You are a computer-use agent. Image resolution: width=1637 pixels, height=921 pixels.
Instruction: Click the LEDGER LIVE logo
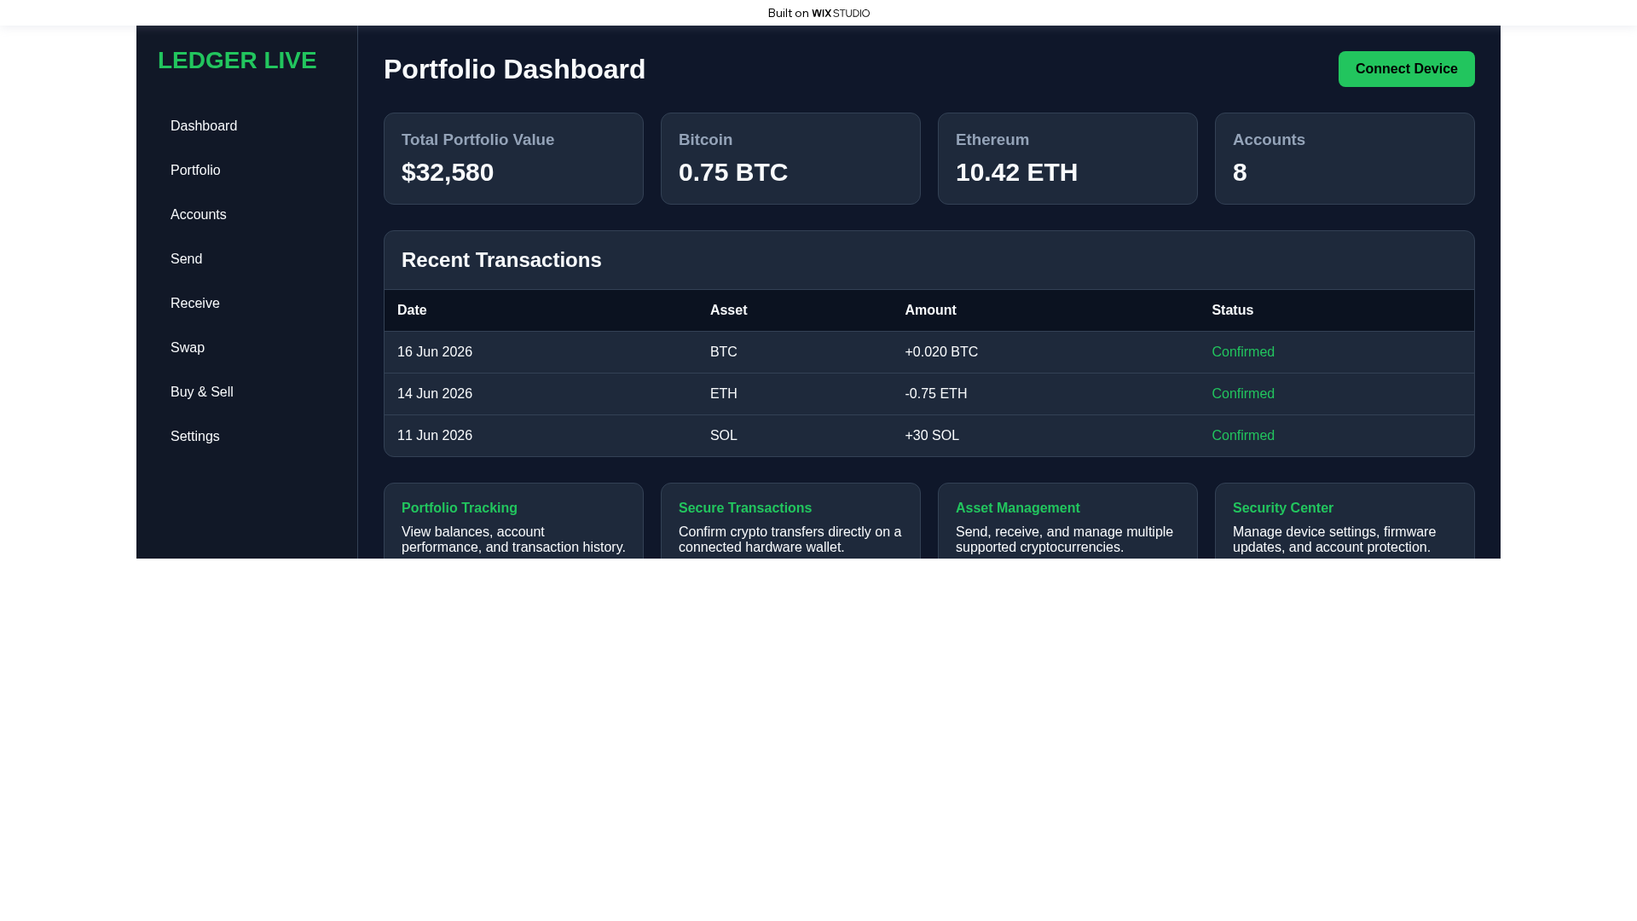(237, 61)
